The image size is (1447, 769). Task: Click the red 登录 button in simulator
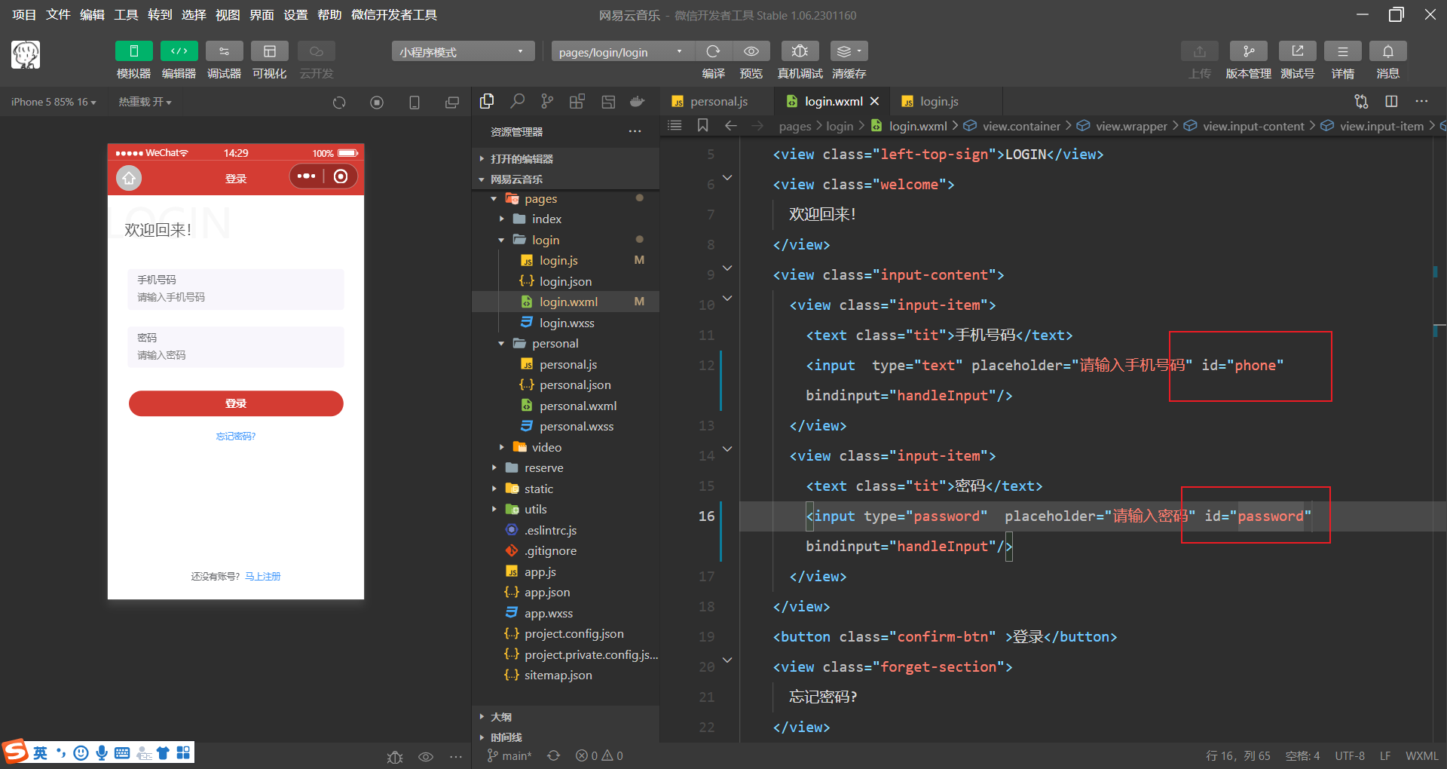point(236,403)
